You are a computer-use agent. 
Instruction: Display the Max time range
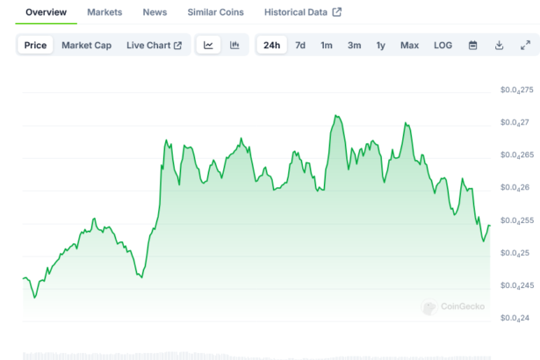click(x=409, y=46)
